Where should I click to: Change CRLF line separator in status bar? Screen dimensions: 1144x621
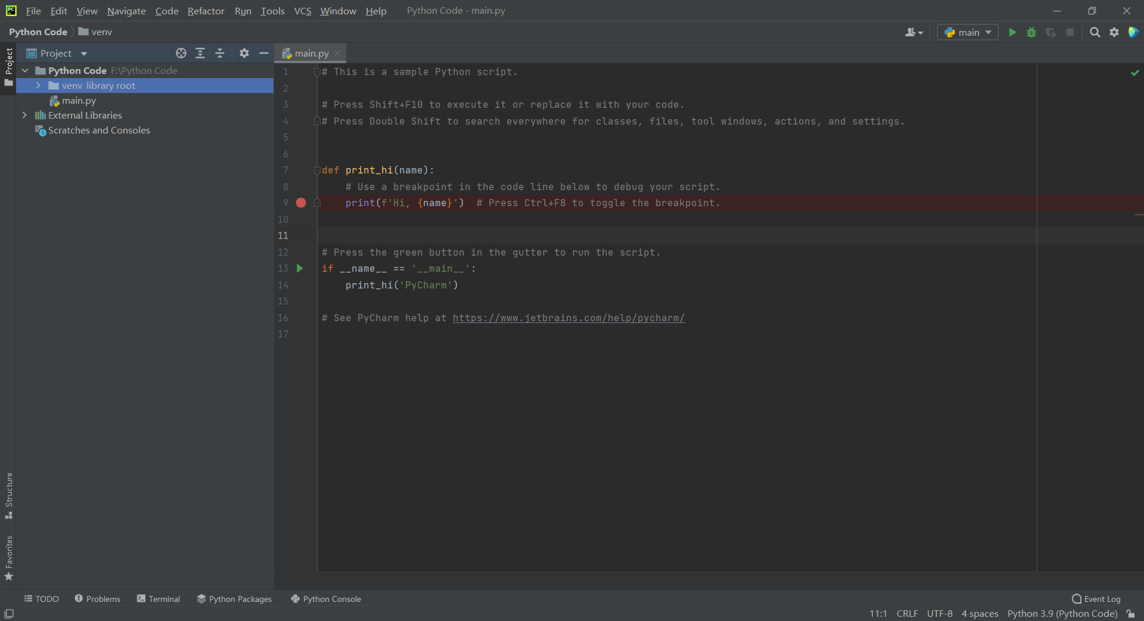[x=907, y=614]
